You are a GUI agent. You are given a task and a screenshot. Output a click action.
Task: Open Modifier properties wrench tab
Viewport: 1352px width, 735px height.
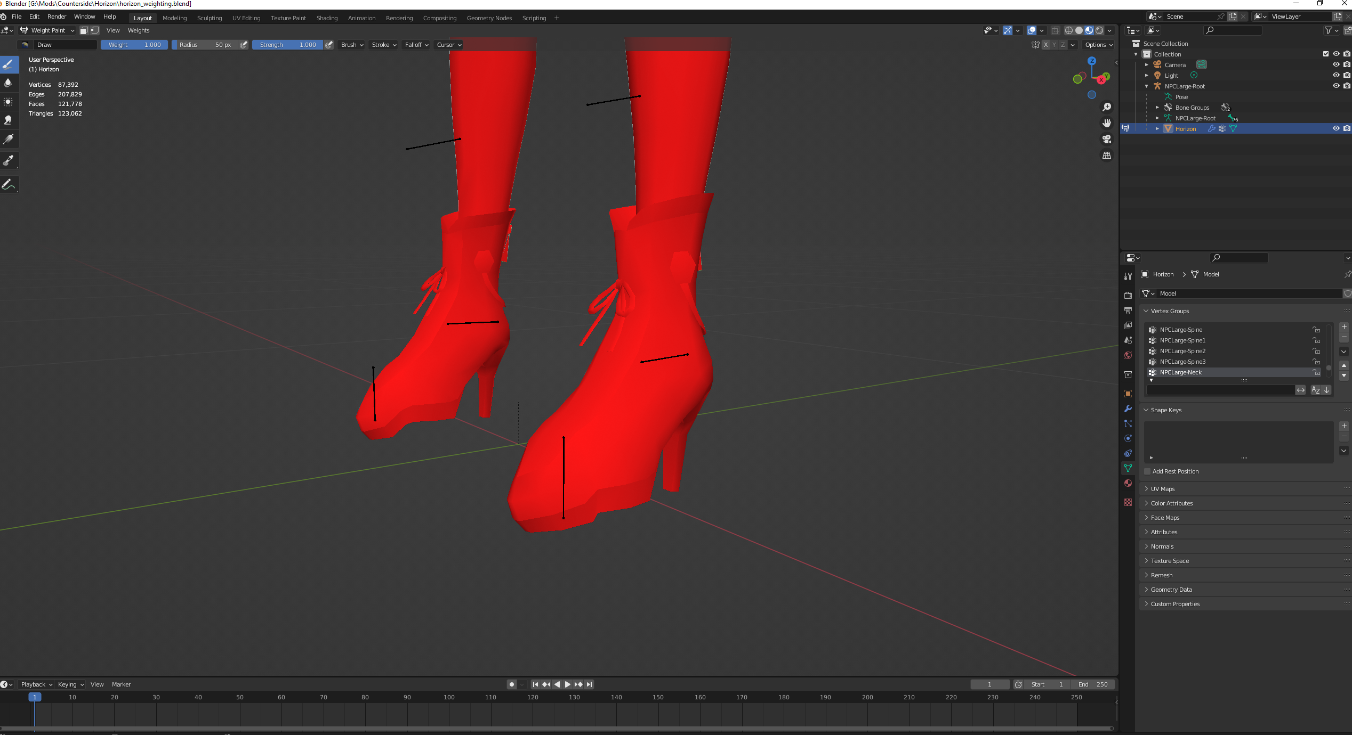[1128, 409]
